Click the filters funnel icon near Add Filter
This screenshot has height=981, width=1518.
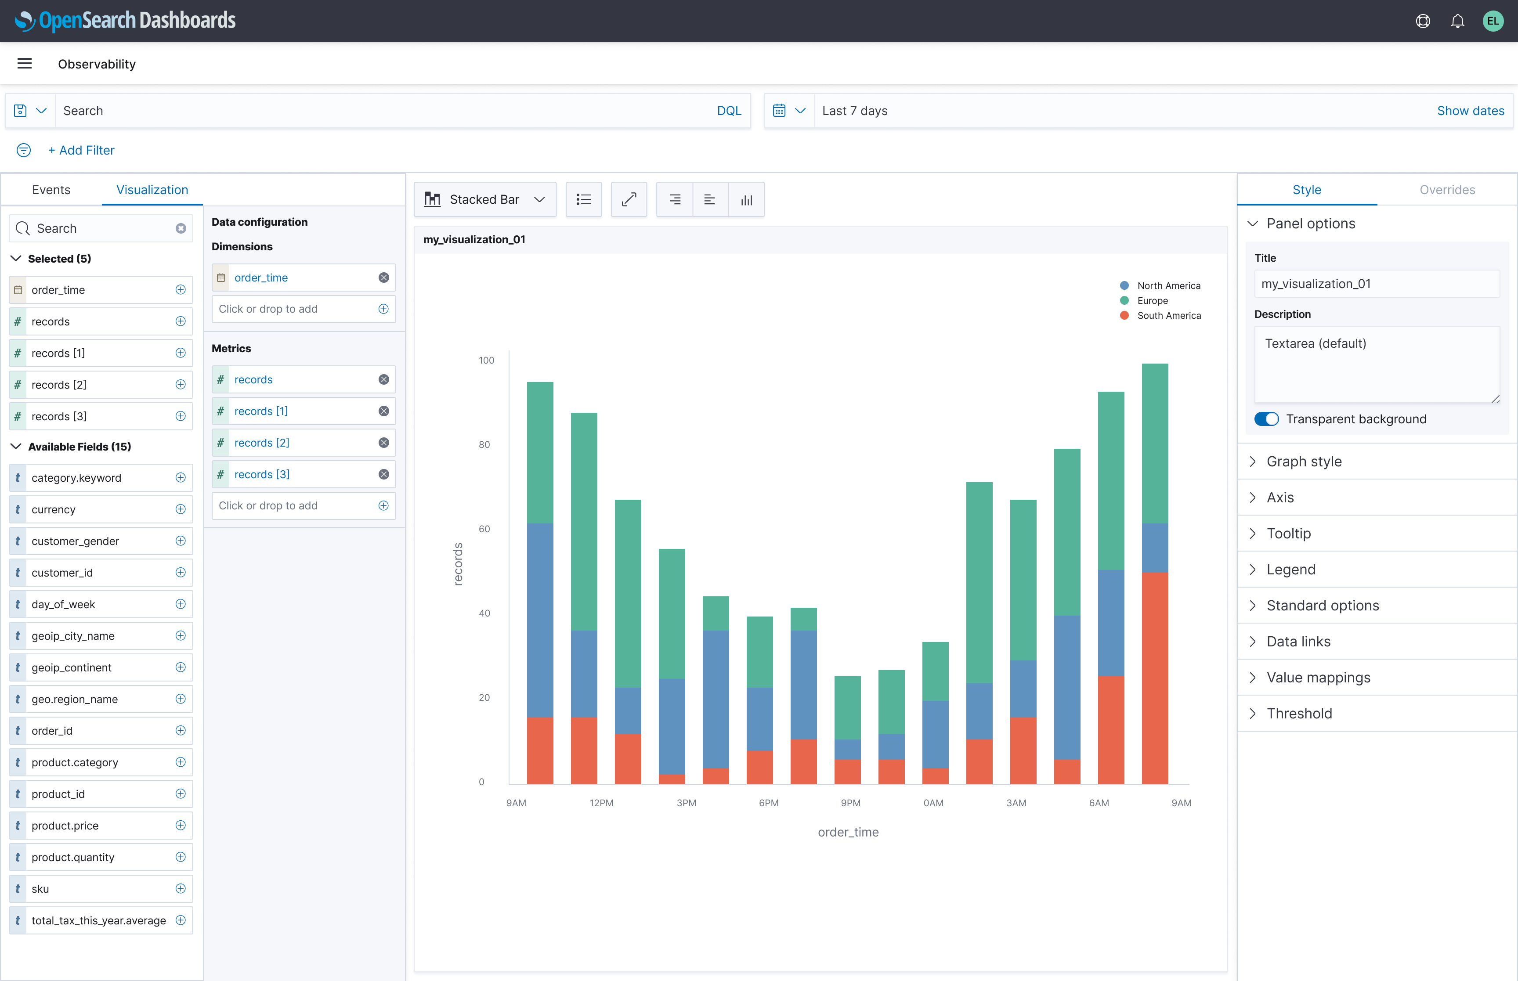pyautogui.click(x=24, y=150)
